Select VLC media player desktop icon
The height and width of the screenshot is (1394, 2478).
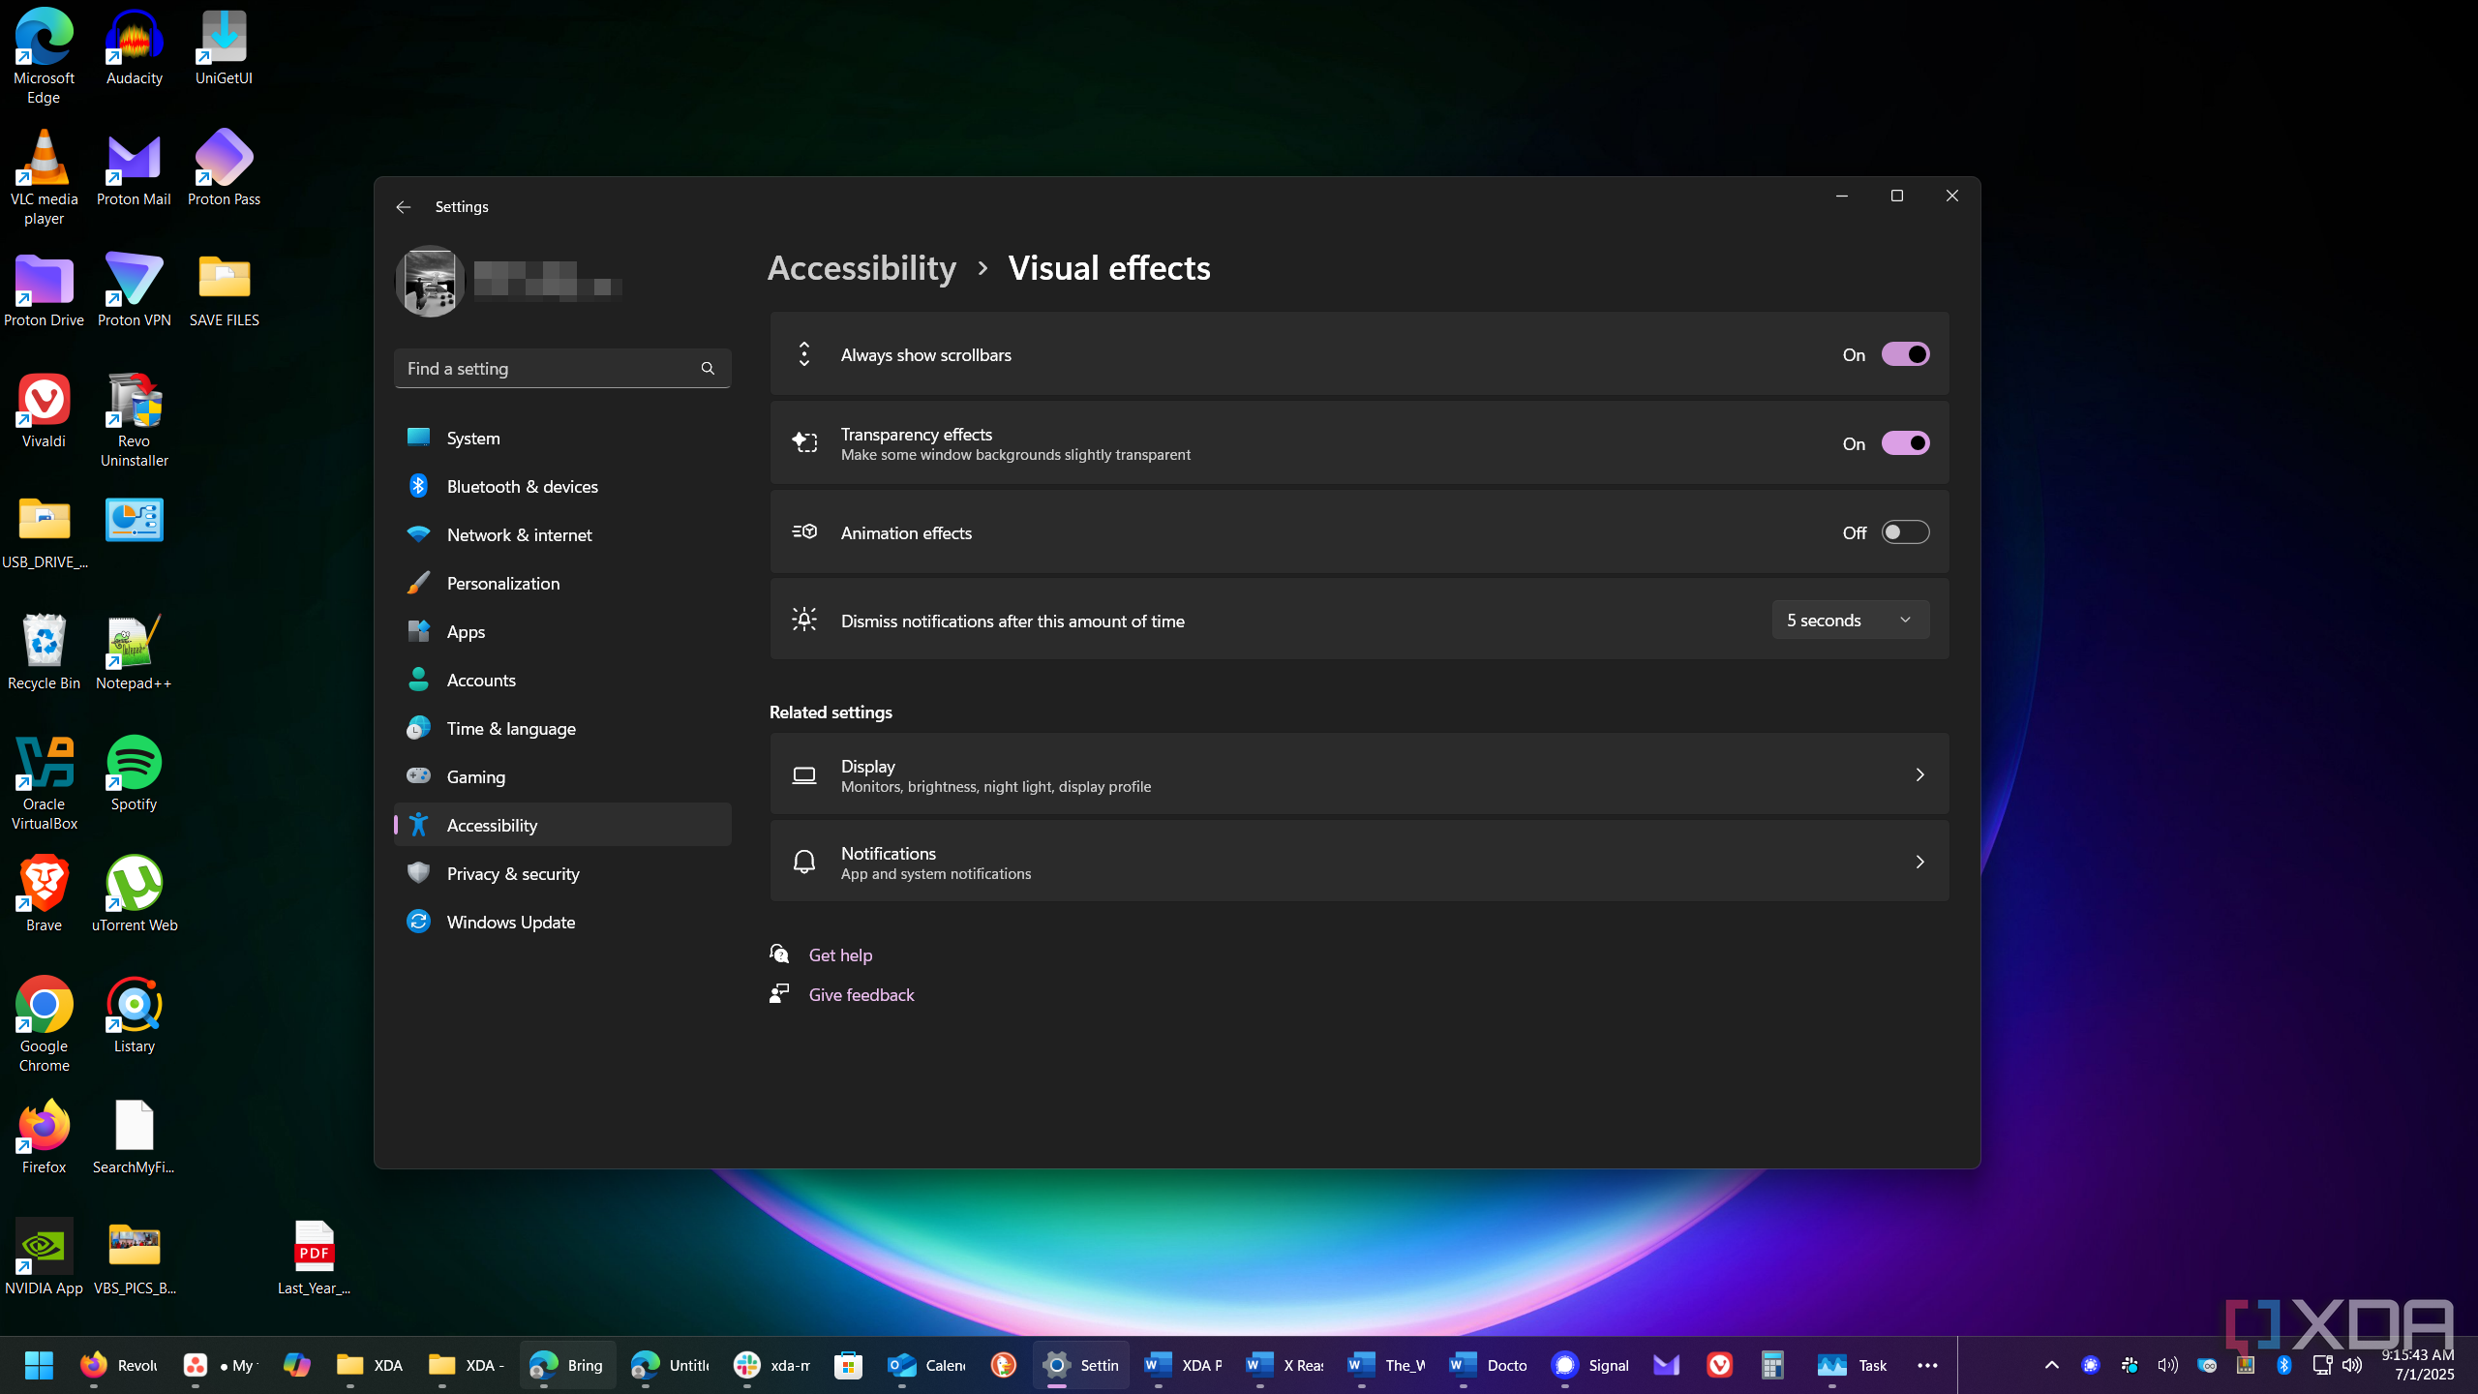click(x=44, y=177)
